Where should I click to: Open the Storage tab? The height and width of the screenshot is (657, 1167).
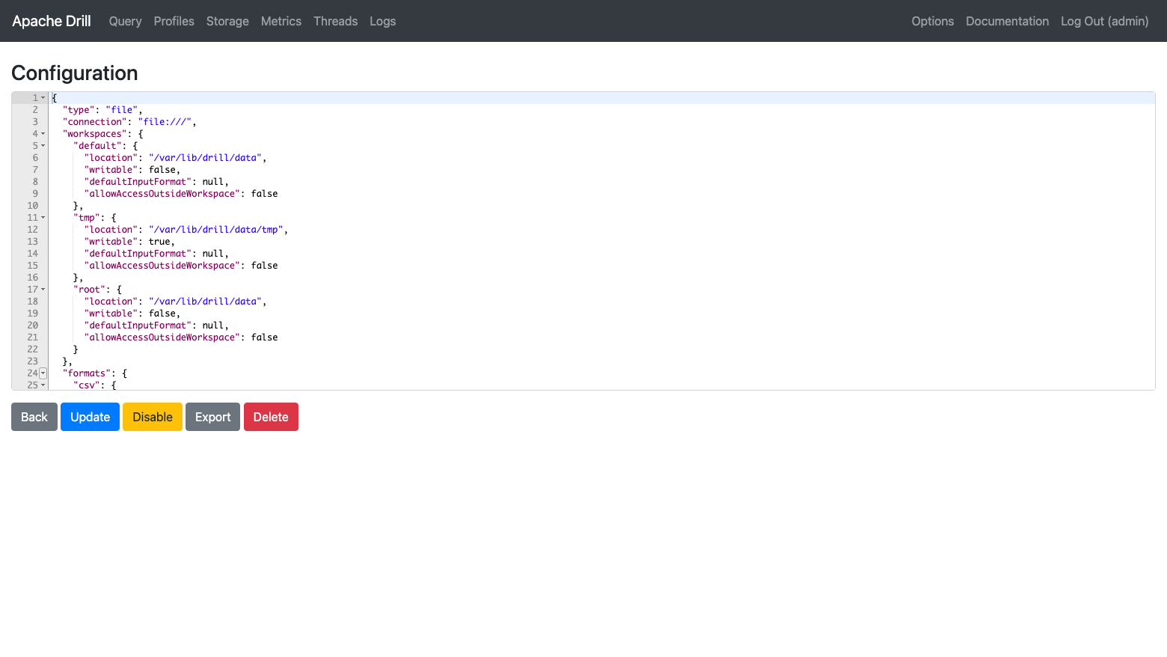click(227, 21)
